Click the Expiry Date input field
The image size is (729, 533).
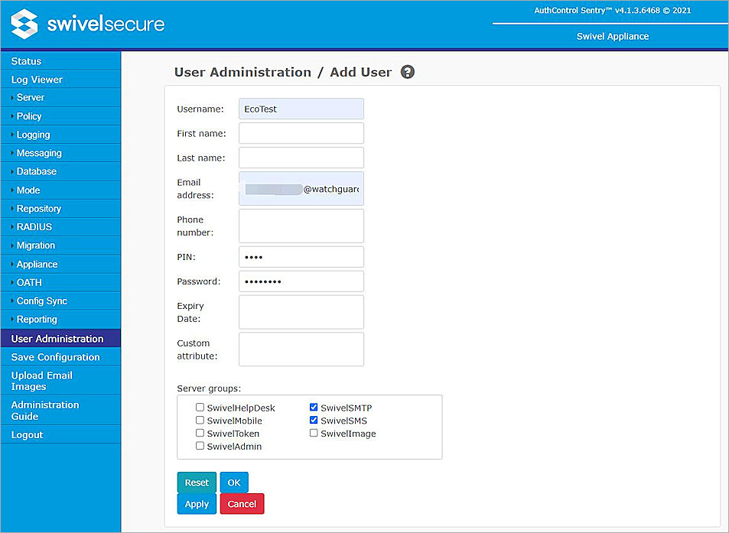(x=301, y=312)
